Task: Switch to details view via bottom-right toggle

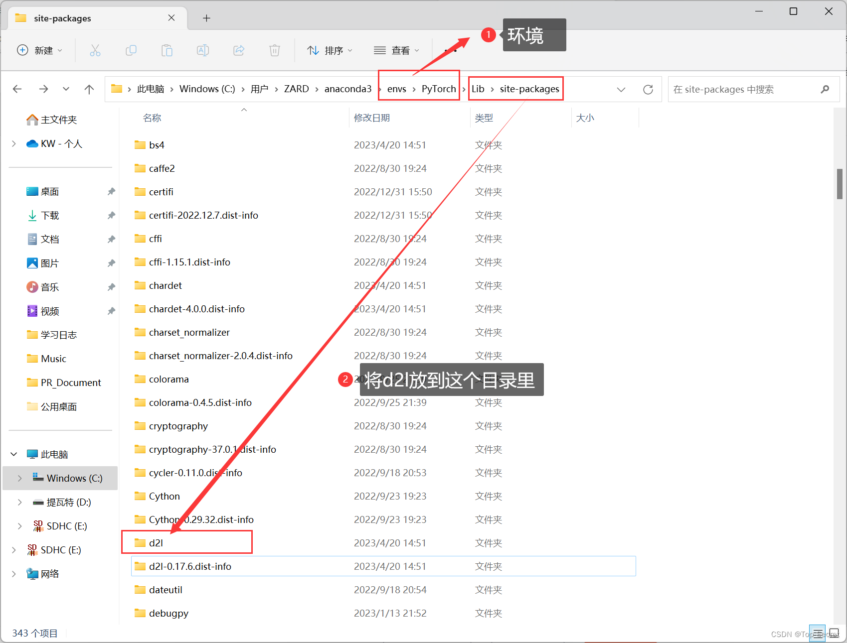Action: (817, 634)
